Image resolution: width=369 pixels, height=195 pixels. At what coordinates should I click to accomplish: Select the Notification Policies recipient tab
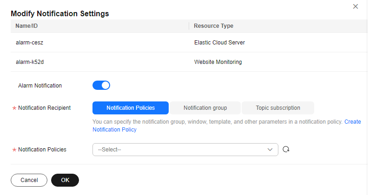click(x=131, y=108)
